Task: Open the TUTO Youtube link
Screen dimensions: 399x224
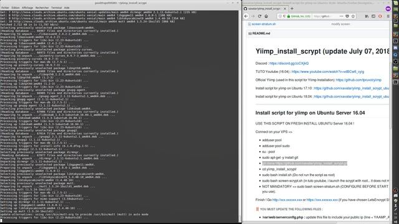Action: (328, 72)
